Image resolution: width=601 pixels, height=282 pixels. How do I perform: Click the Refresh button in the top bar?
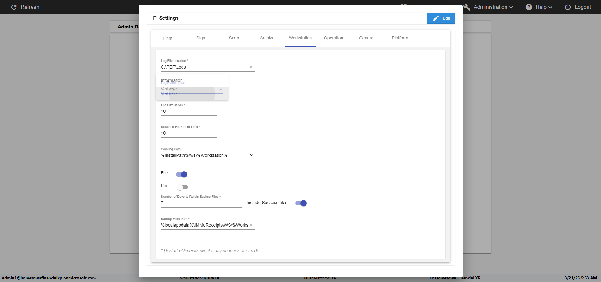(25, 7)
